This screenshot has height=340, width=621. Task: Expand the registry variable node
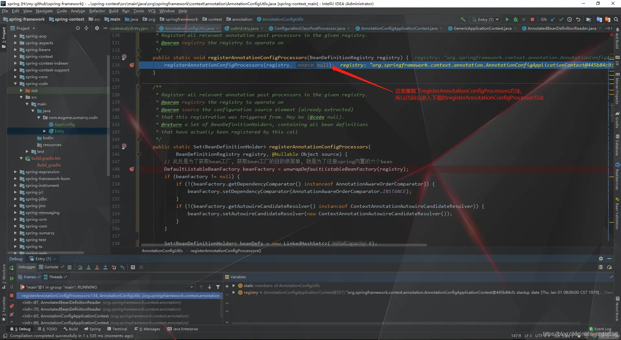click(x=234, y=292)
